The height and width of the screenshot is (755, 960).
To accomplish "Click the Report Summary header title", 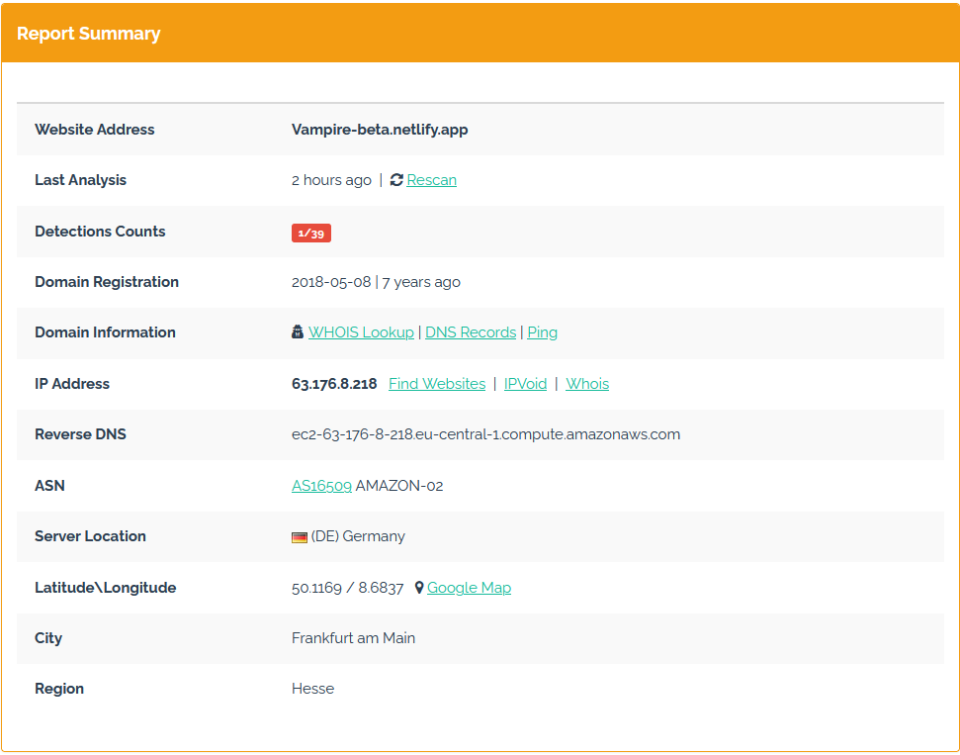I will pyautogui.click(x=89, y=33).
